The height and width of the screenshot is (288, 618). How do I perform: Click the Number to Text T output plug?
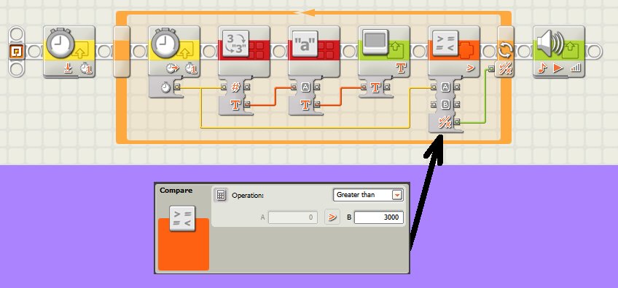pyautogui.click(x=247, y=105)
